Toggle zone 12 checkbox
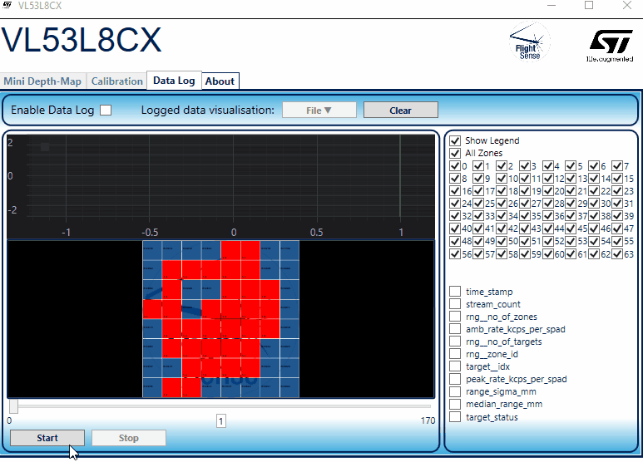This screenshot has height=462, width=643. click(x=548, y=179)
